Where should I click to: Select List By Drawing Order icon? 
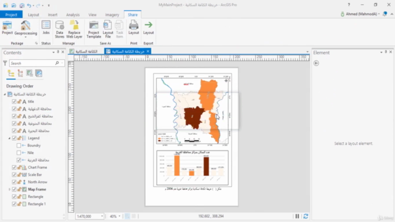coord(11,73)
